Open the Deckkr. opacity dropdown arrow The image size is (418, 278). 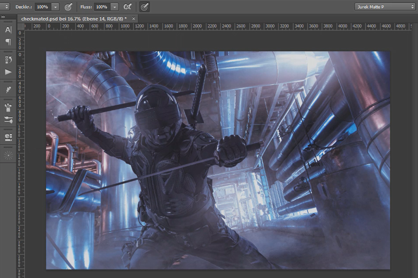point(55,7)
